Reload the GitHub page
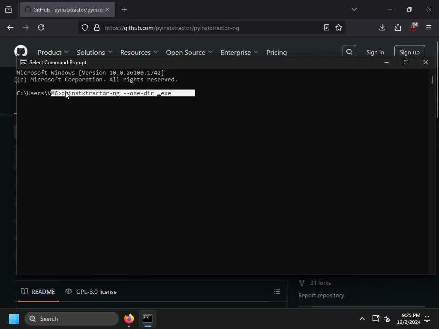Image resolution: width=439 pixels, height=329 pixels. coord(41,27)
